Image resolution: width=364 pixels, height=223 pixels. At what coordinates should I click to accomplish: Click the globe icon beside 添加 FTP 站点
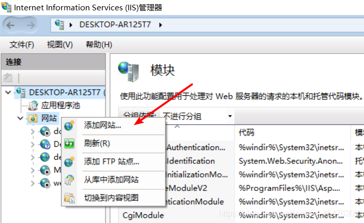(x=69, y=161)
